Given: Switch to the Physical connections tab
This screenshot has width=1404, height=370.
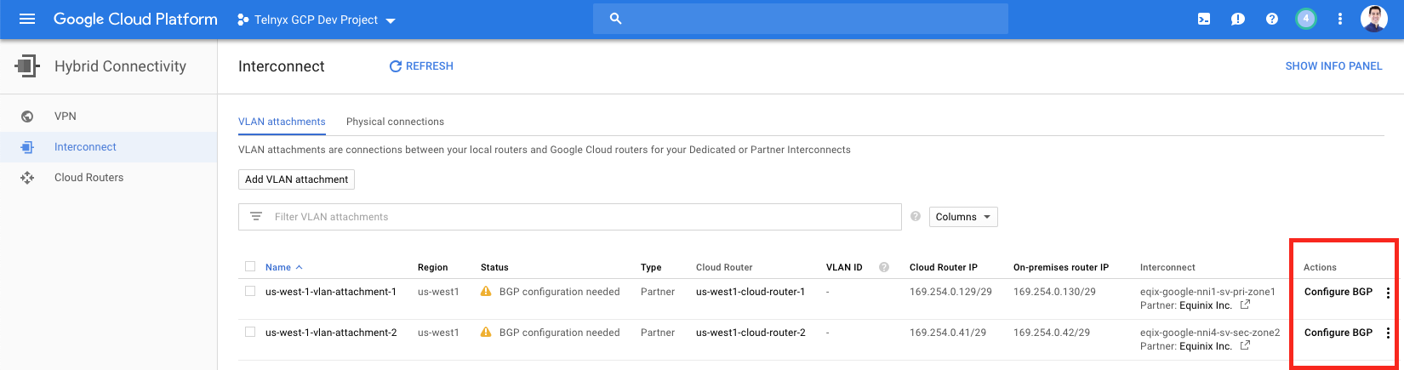Looking at the screenshot, I should [x=395, y=122].
